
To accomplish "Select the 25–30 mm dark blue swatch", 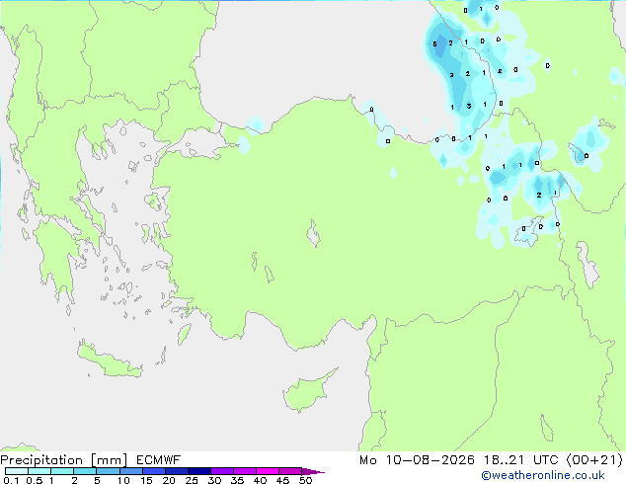I will (199, 471).
